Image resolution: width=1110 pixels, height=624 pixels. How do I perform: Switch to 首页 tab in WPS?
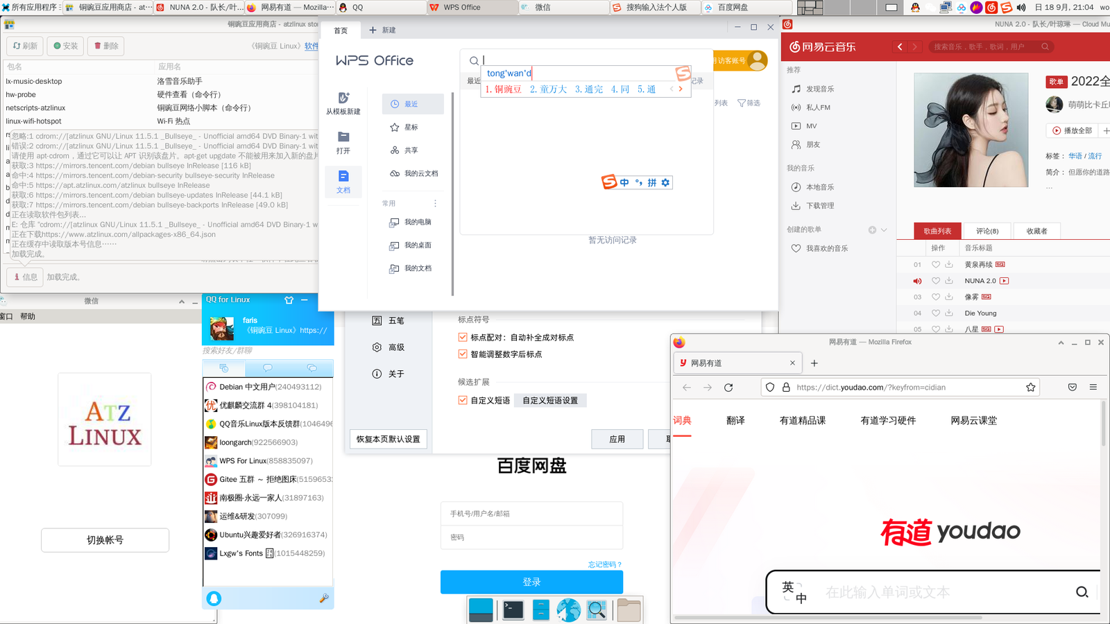(341, 31)
